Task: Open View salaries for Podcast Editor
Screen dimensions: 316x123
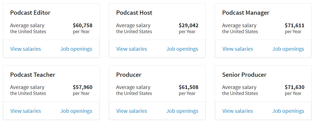Action: (x=26, y=49)
